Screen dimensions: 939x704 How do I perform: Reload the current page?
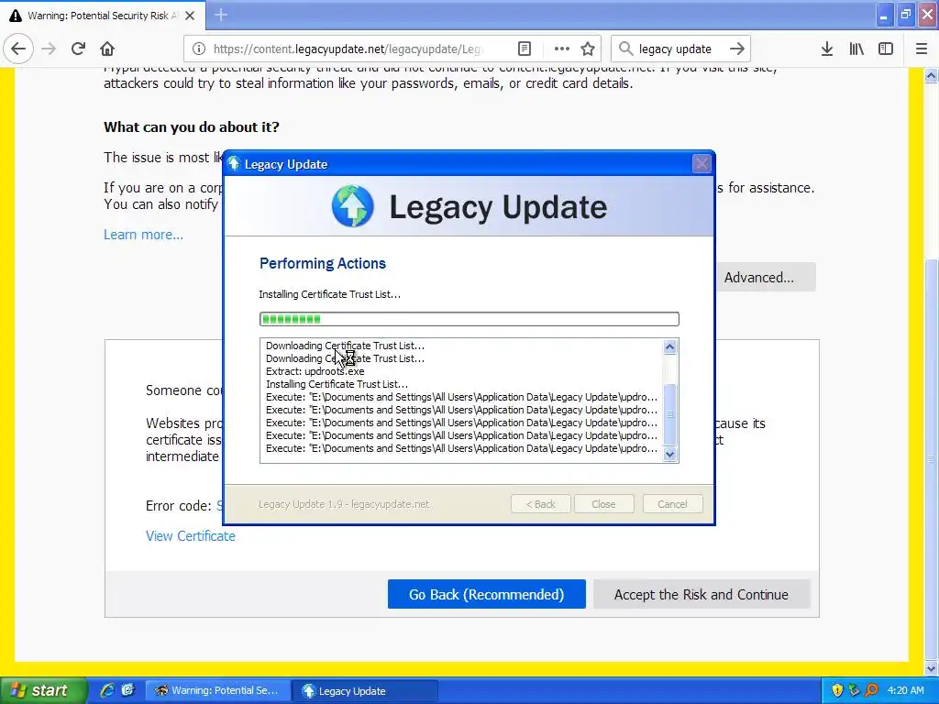point(78,49)
